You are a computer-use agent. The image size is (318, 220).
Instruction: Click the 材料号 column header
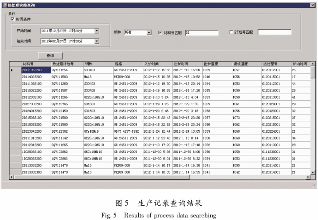35,64
